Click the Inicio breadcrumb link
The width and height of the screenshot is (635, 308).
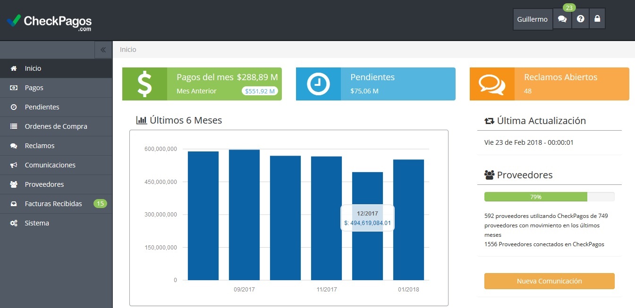[128, 50]
